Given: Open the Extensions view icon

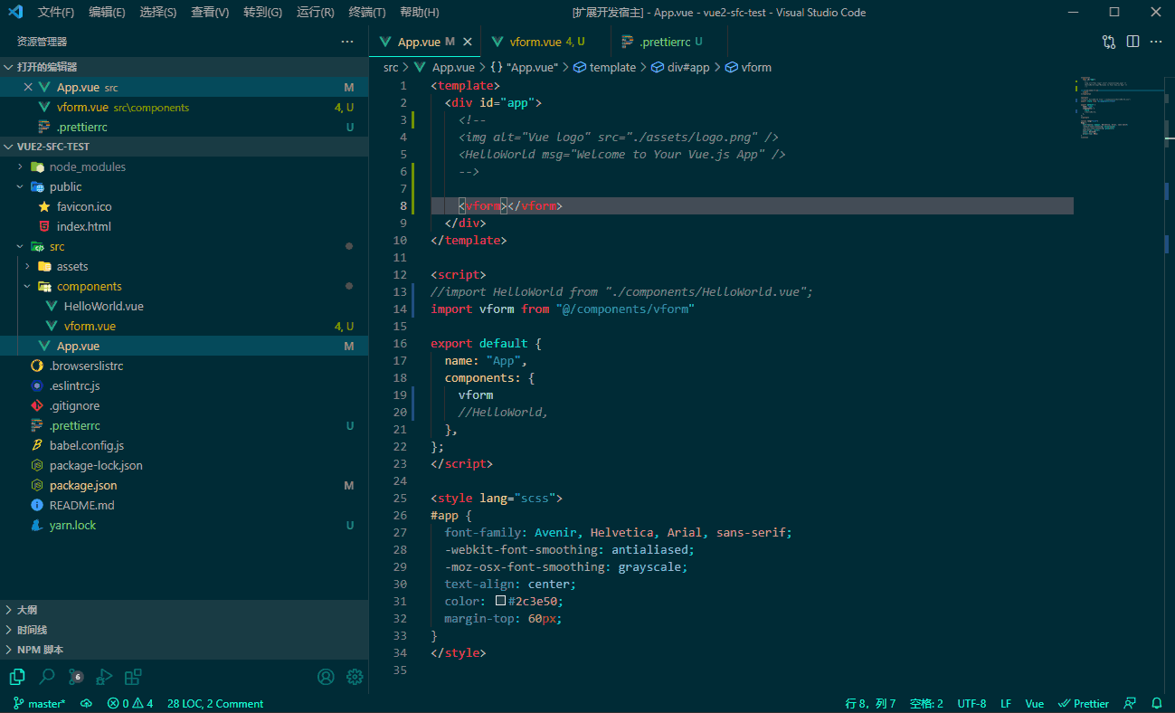Looking at the screenshot, I should pyautogui.click(x=133, y=677).
